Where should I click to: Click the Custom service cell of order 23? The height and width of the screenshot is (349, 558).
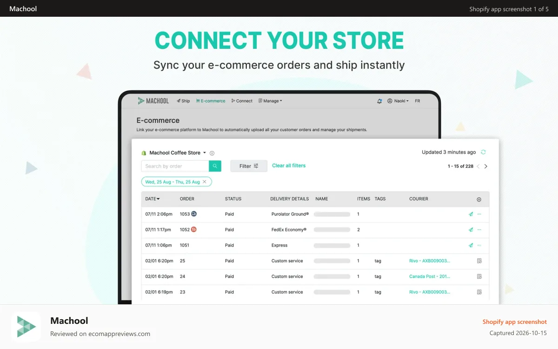287,292
